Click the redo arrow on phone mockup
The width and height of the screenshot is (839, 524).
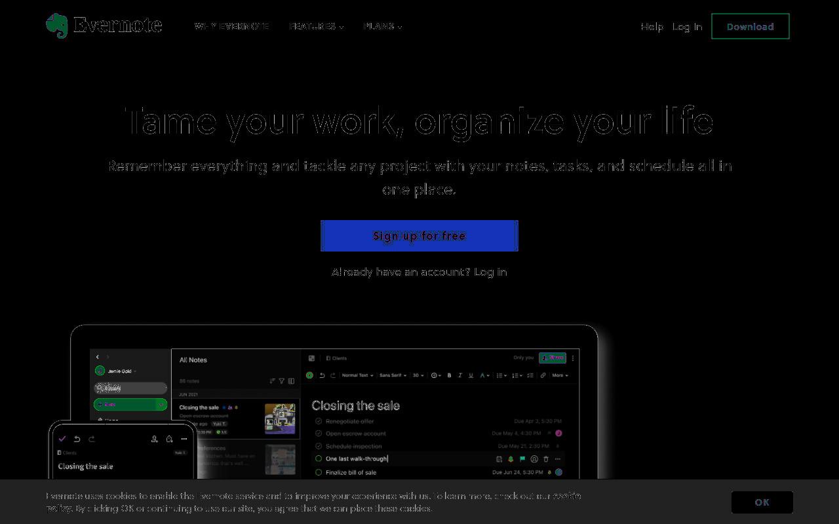tap(92, 439)
